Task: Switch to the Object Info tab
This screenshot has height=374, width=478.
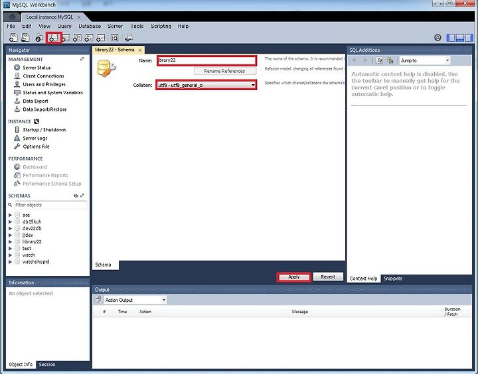Action: coord(21,364)
